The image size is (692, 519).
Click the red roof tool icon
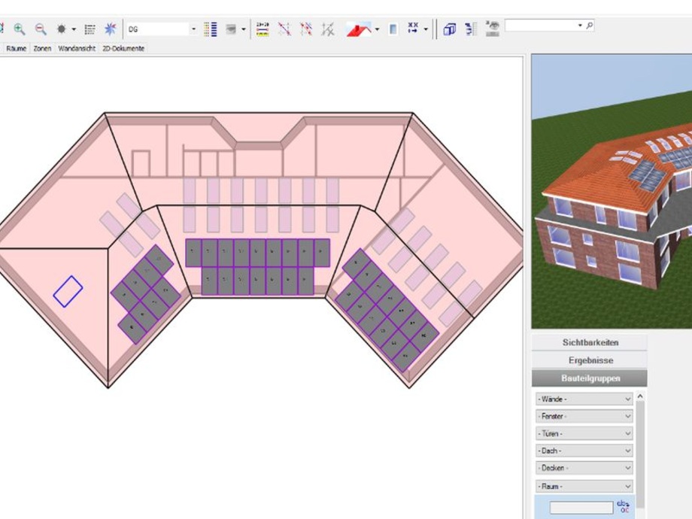pos(358,29)
